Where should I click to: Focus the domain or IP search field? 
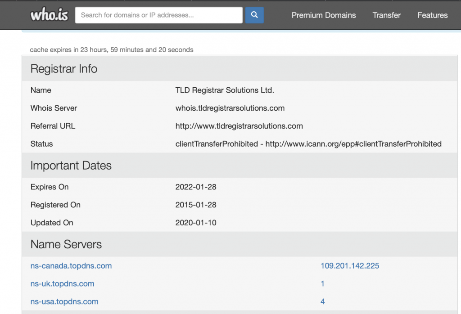tap(159, 15)
